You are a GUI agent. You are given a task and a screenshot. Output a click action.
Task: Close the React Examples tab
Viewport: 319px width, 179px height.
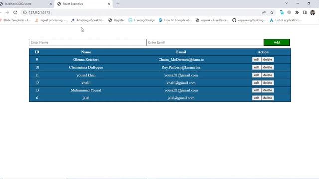coord(109,4)
